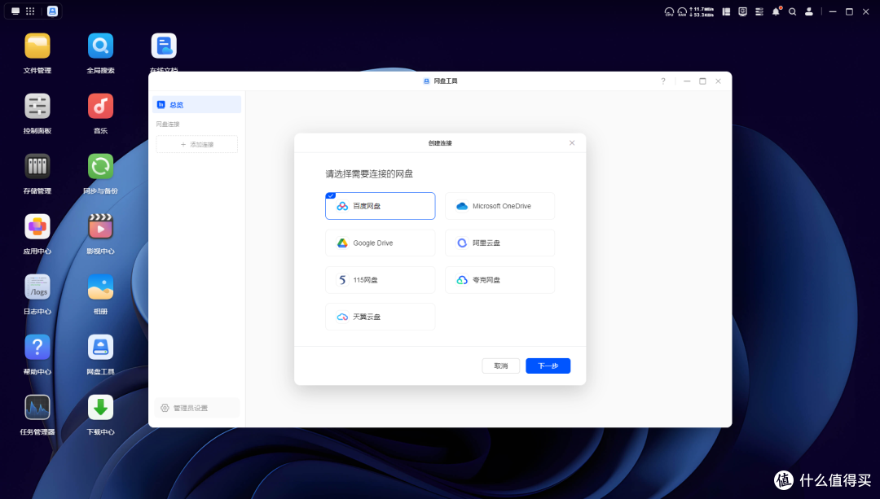Show desktop via top-left monitor icon
This screenshot has width=880, height=499.
[x=15, y=11]
